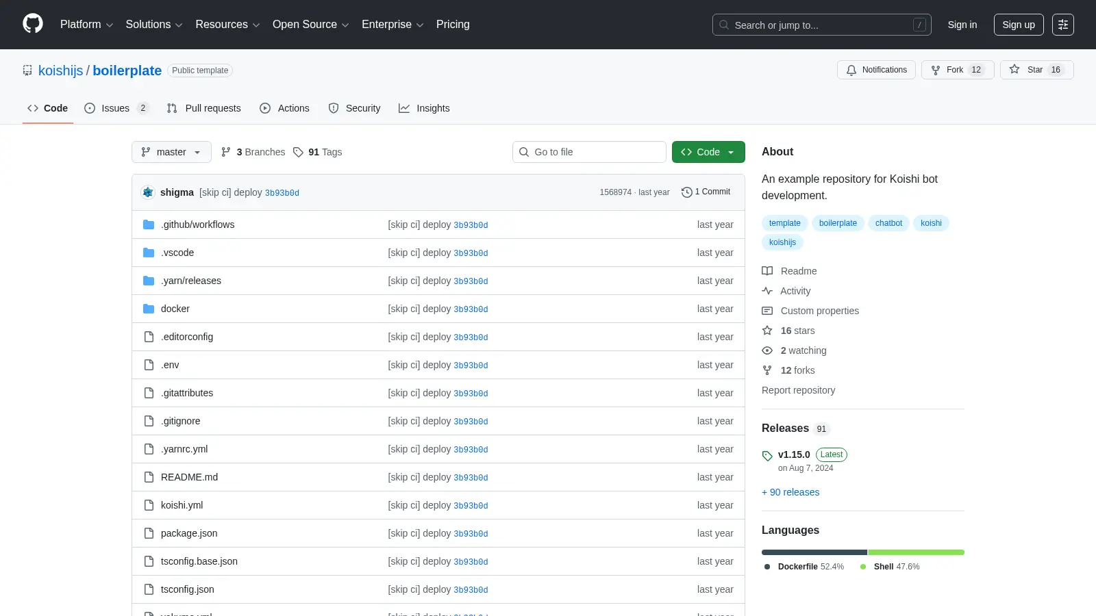Viewport: 1096px width, 616px height.
Task: Click the file icon beside .gitignore
Action: pos(149,421)
